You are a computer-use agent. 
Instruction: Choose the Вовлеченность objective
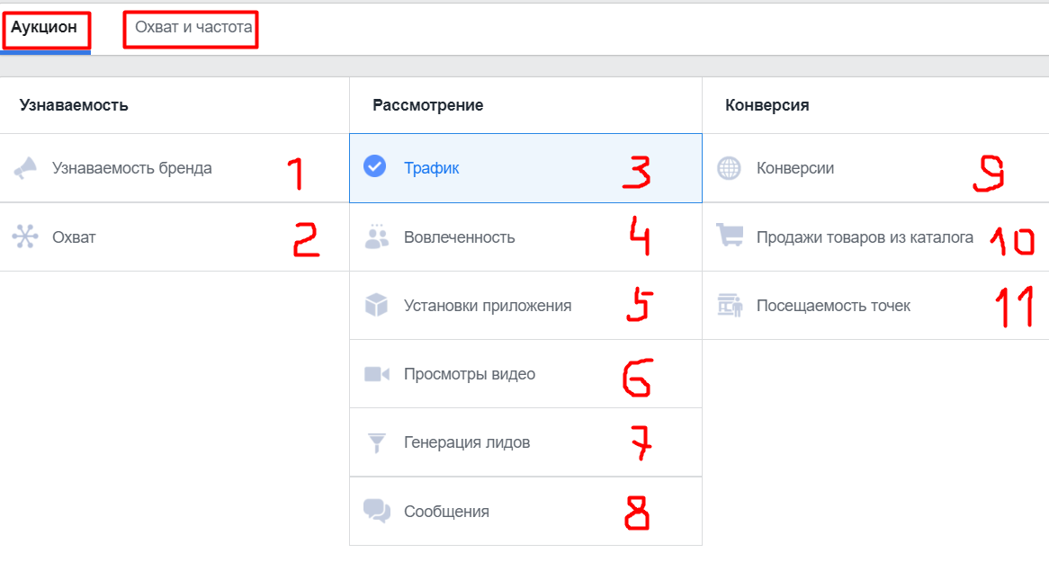[460, 237]
